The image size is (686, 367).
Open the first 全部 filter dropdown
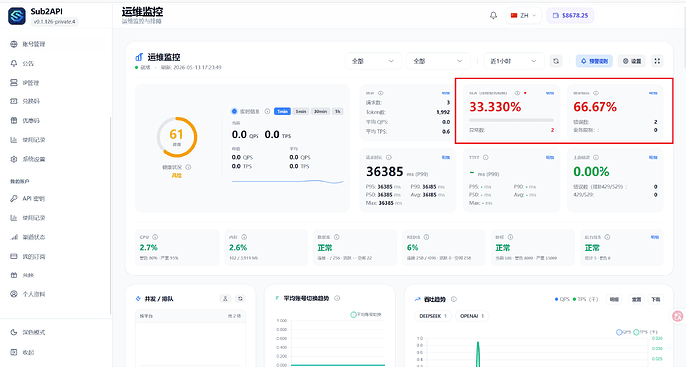(x=373, y=61)
